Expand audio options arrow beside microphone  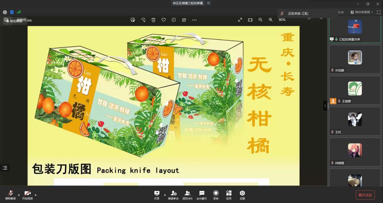(19, 195)
